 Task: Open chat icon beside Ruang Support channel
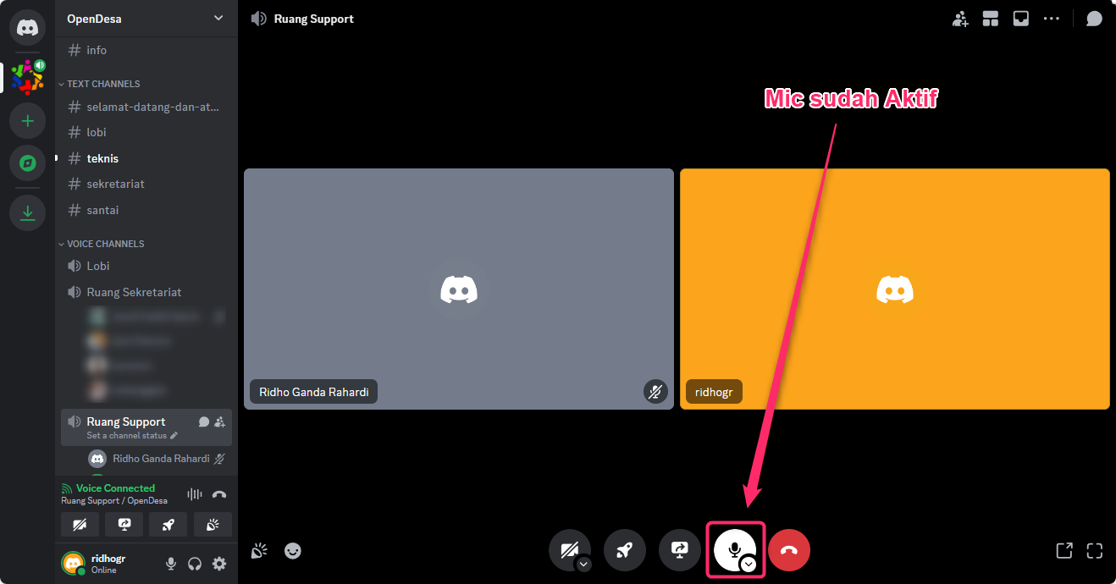pyautogui.click(x=204, y=421)
